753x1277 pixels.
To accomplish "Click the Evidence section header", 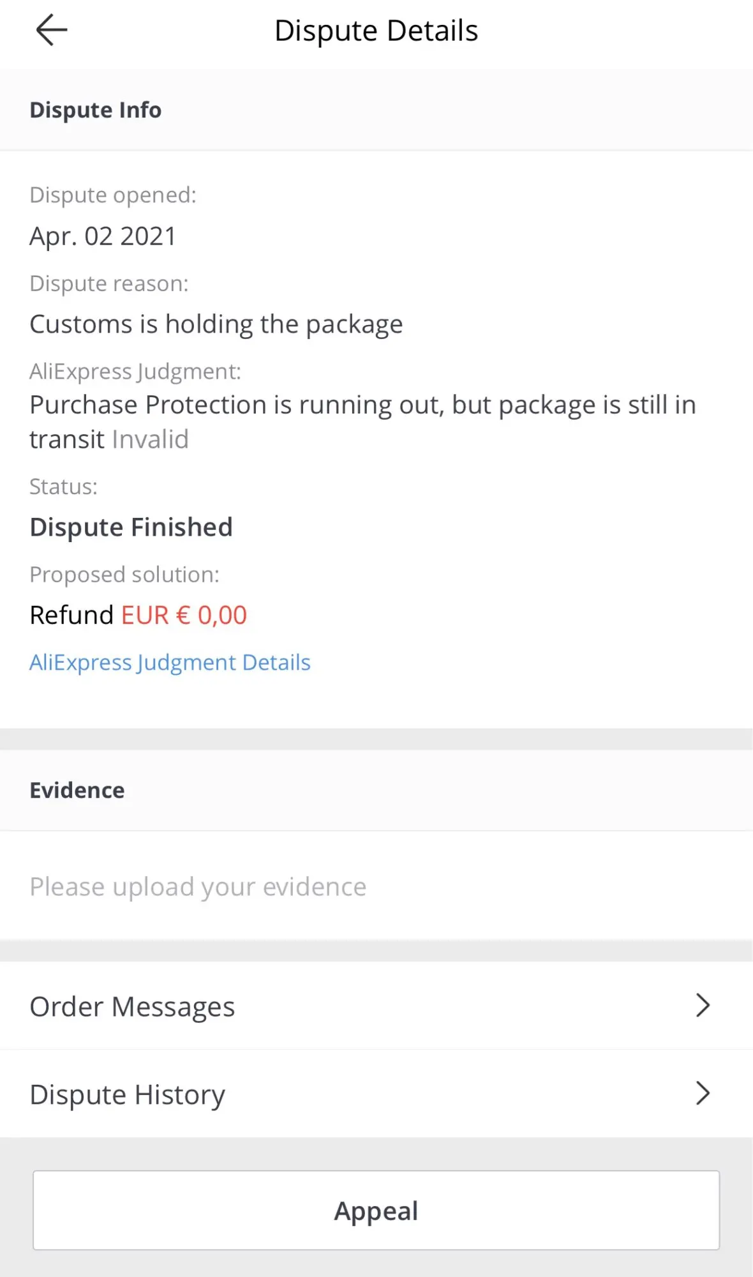I will [x=77, y=790].
